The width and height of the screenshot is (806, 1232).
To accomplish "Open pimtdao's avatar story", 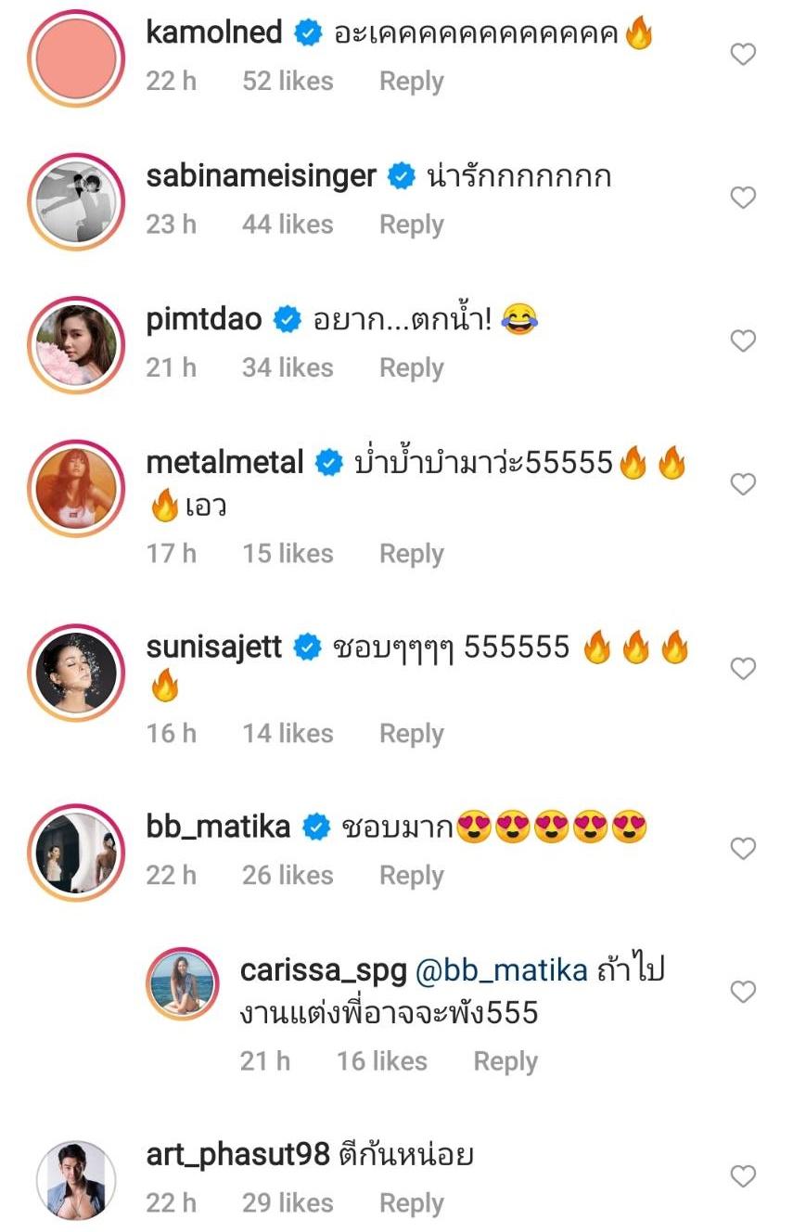I will tap(76, 343).
